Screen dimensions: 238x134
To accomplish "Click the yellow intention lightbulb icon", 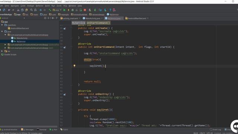I will coord(74,66).
